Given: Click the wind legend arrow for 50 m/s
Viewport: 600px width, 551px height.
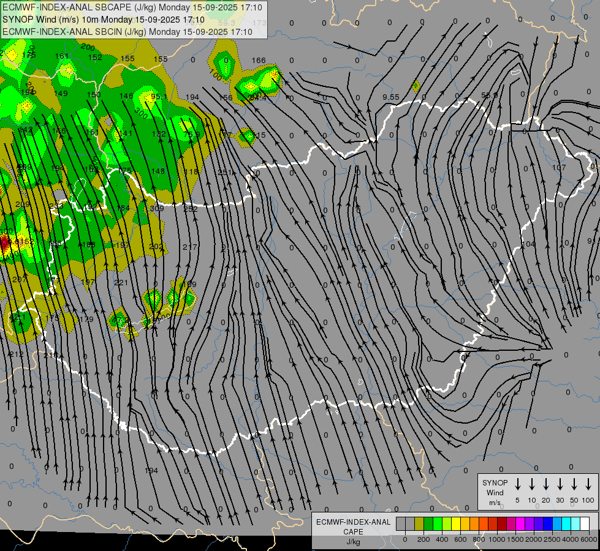Looking at the screenshot, I should pyautogui.click(x=574, y=484).
